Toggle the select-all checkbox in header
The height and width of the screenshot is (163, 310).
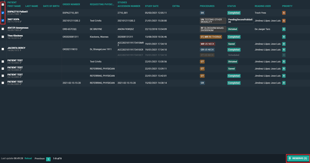pos(3,5)
